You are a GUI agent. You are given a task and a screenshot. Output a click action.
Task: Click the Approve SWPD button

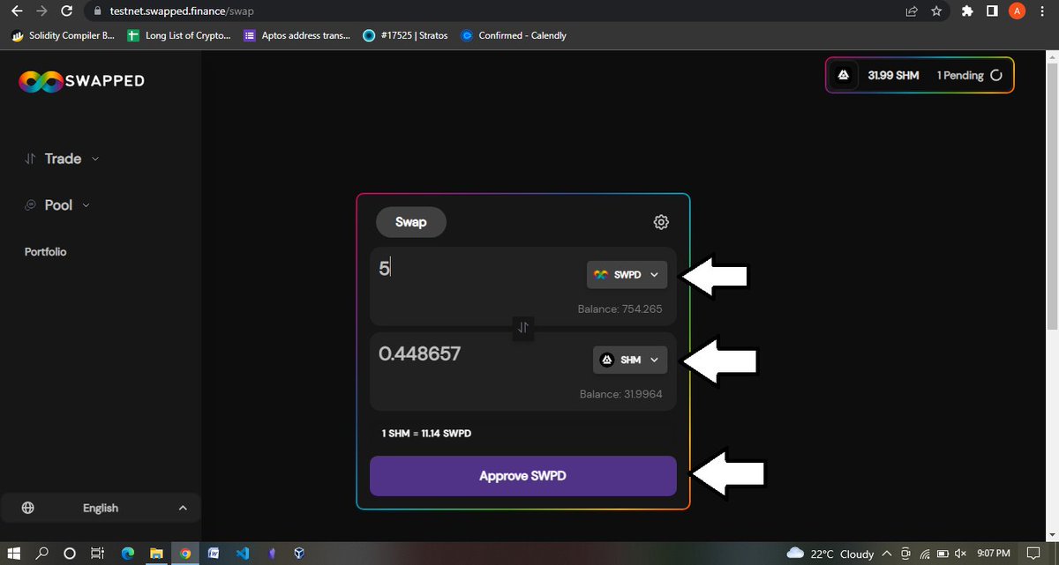523,476
